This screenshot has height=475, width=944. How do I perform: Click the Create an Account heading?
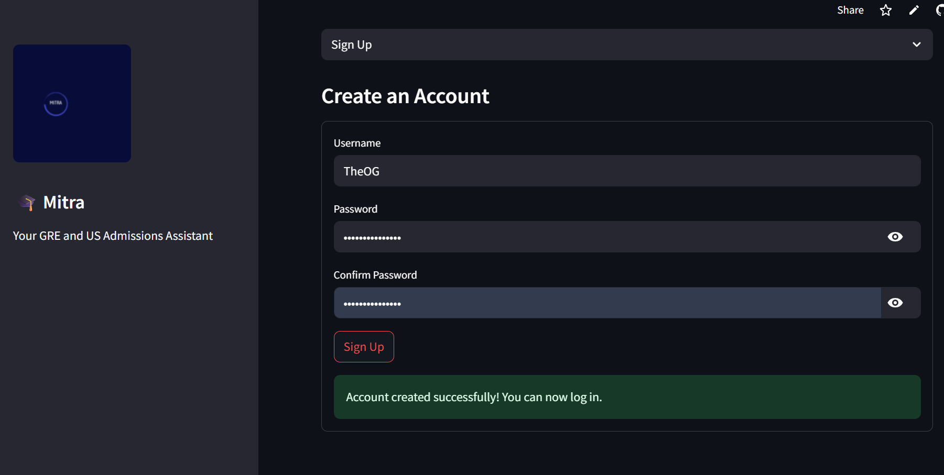point(405,96)
